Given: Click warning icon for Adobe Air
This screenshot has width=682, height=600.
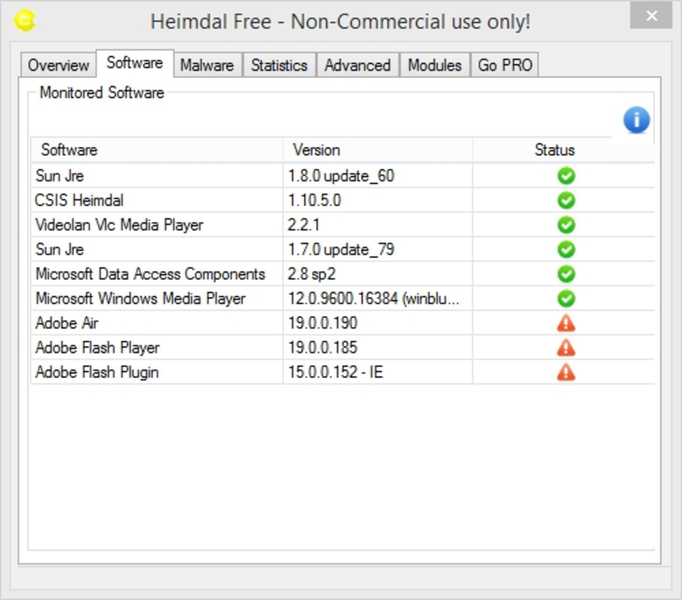Looking at the screenshot, I should point(566,323).
